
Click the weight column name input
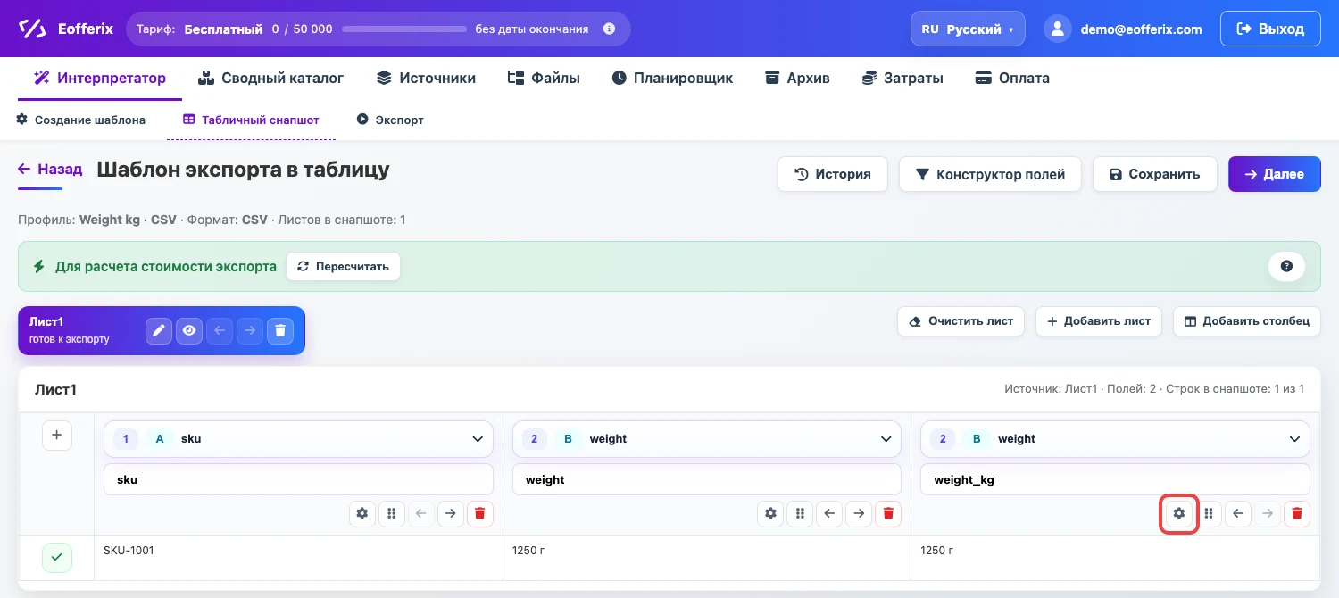707,479
